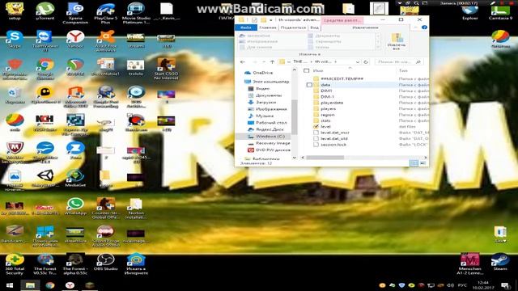Click the navigation pane vertical scrollbar
The width and height of the screenshot is (518, 291).
tap(294, 117)
